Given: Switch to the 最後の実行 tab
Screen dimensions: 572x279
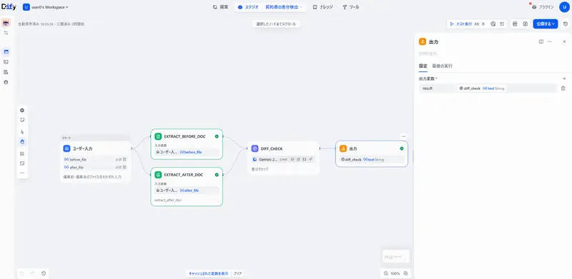Looking at the screenshot, I should 442,66.
